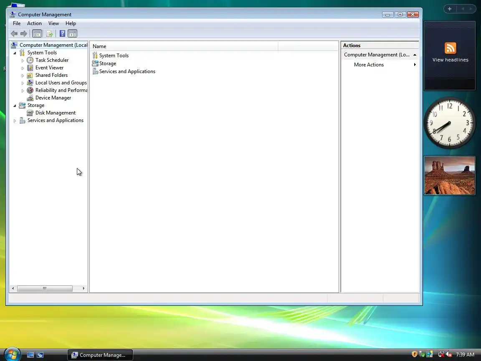Viewport: 481px width, 361px height.
Task: Click the Windows Sidebar tray icon
Action: [430, 354]
